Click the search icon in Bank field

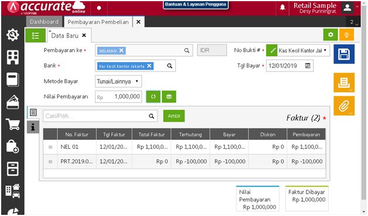click(169, 66)
